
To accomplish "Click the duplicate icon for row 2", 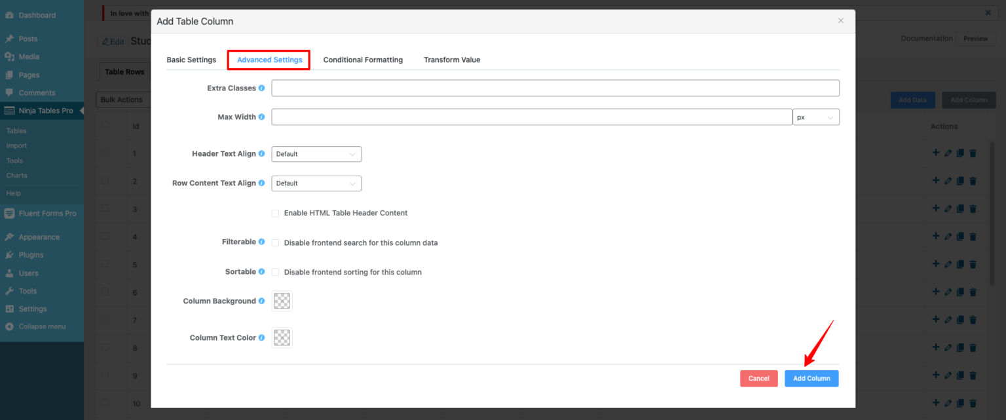I will [x=960, y=180].
